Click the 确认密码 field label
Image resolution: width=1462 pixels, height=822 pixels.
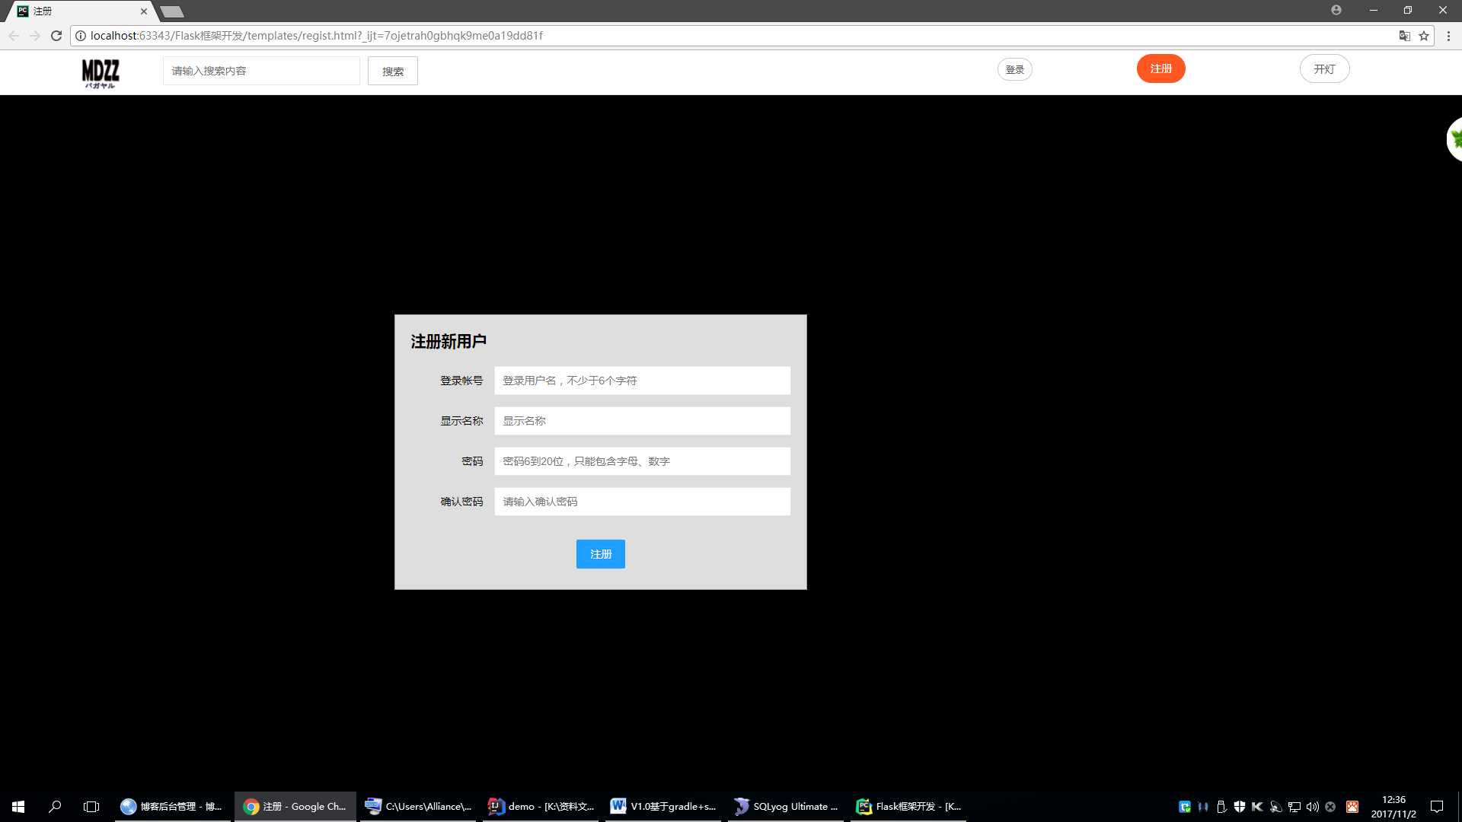tap(461, 502)
